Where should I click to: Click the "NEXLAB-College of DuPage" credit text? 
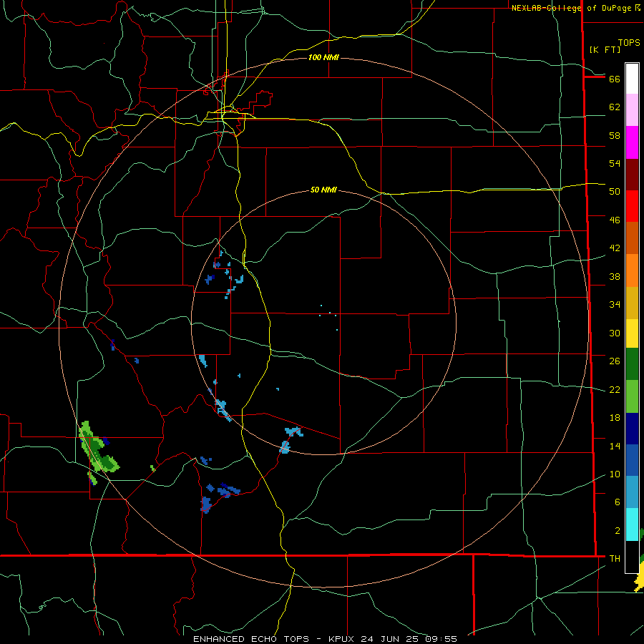click(572, 8)
